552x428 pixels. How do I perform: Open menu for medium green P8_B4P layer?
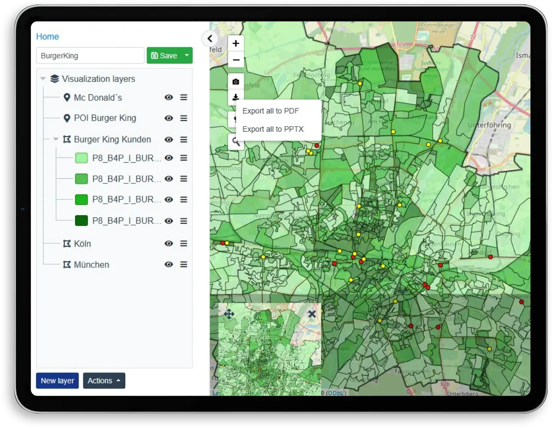183,179
